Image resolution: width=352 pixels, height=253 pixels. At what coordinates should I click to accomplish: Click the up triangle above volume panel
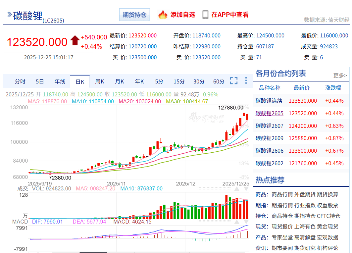[237, 189]
